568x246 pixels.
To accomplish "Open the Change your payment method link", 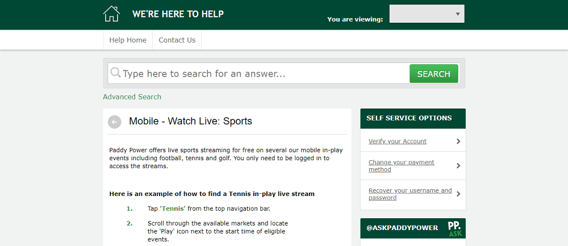I will coord(401,165).
